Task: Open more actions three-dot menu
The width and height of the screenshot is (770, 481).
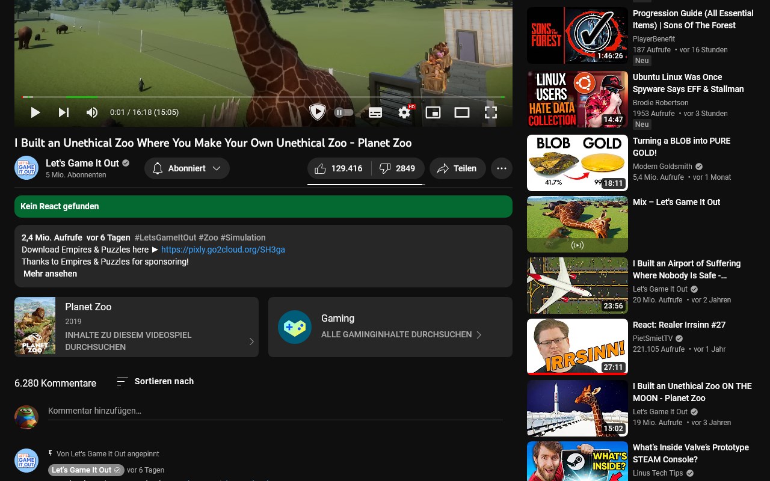Action: 502,168
